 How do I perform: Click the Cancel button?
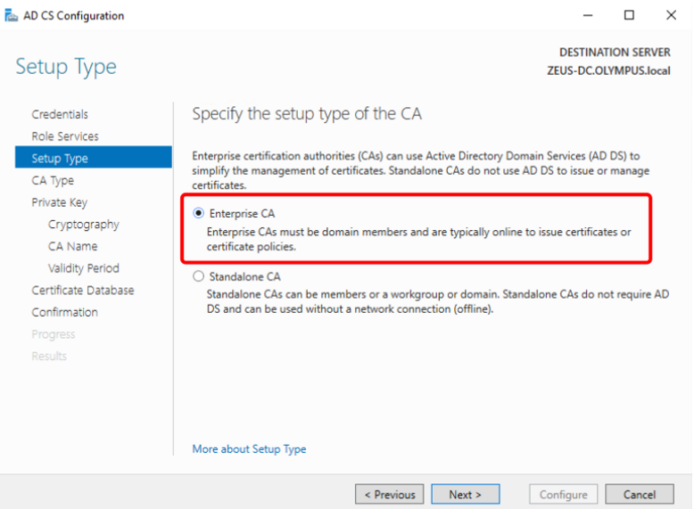click(x=639, y=495)
